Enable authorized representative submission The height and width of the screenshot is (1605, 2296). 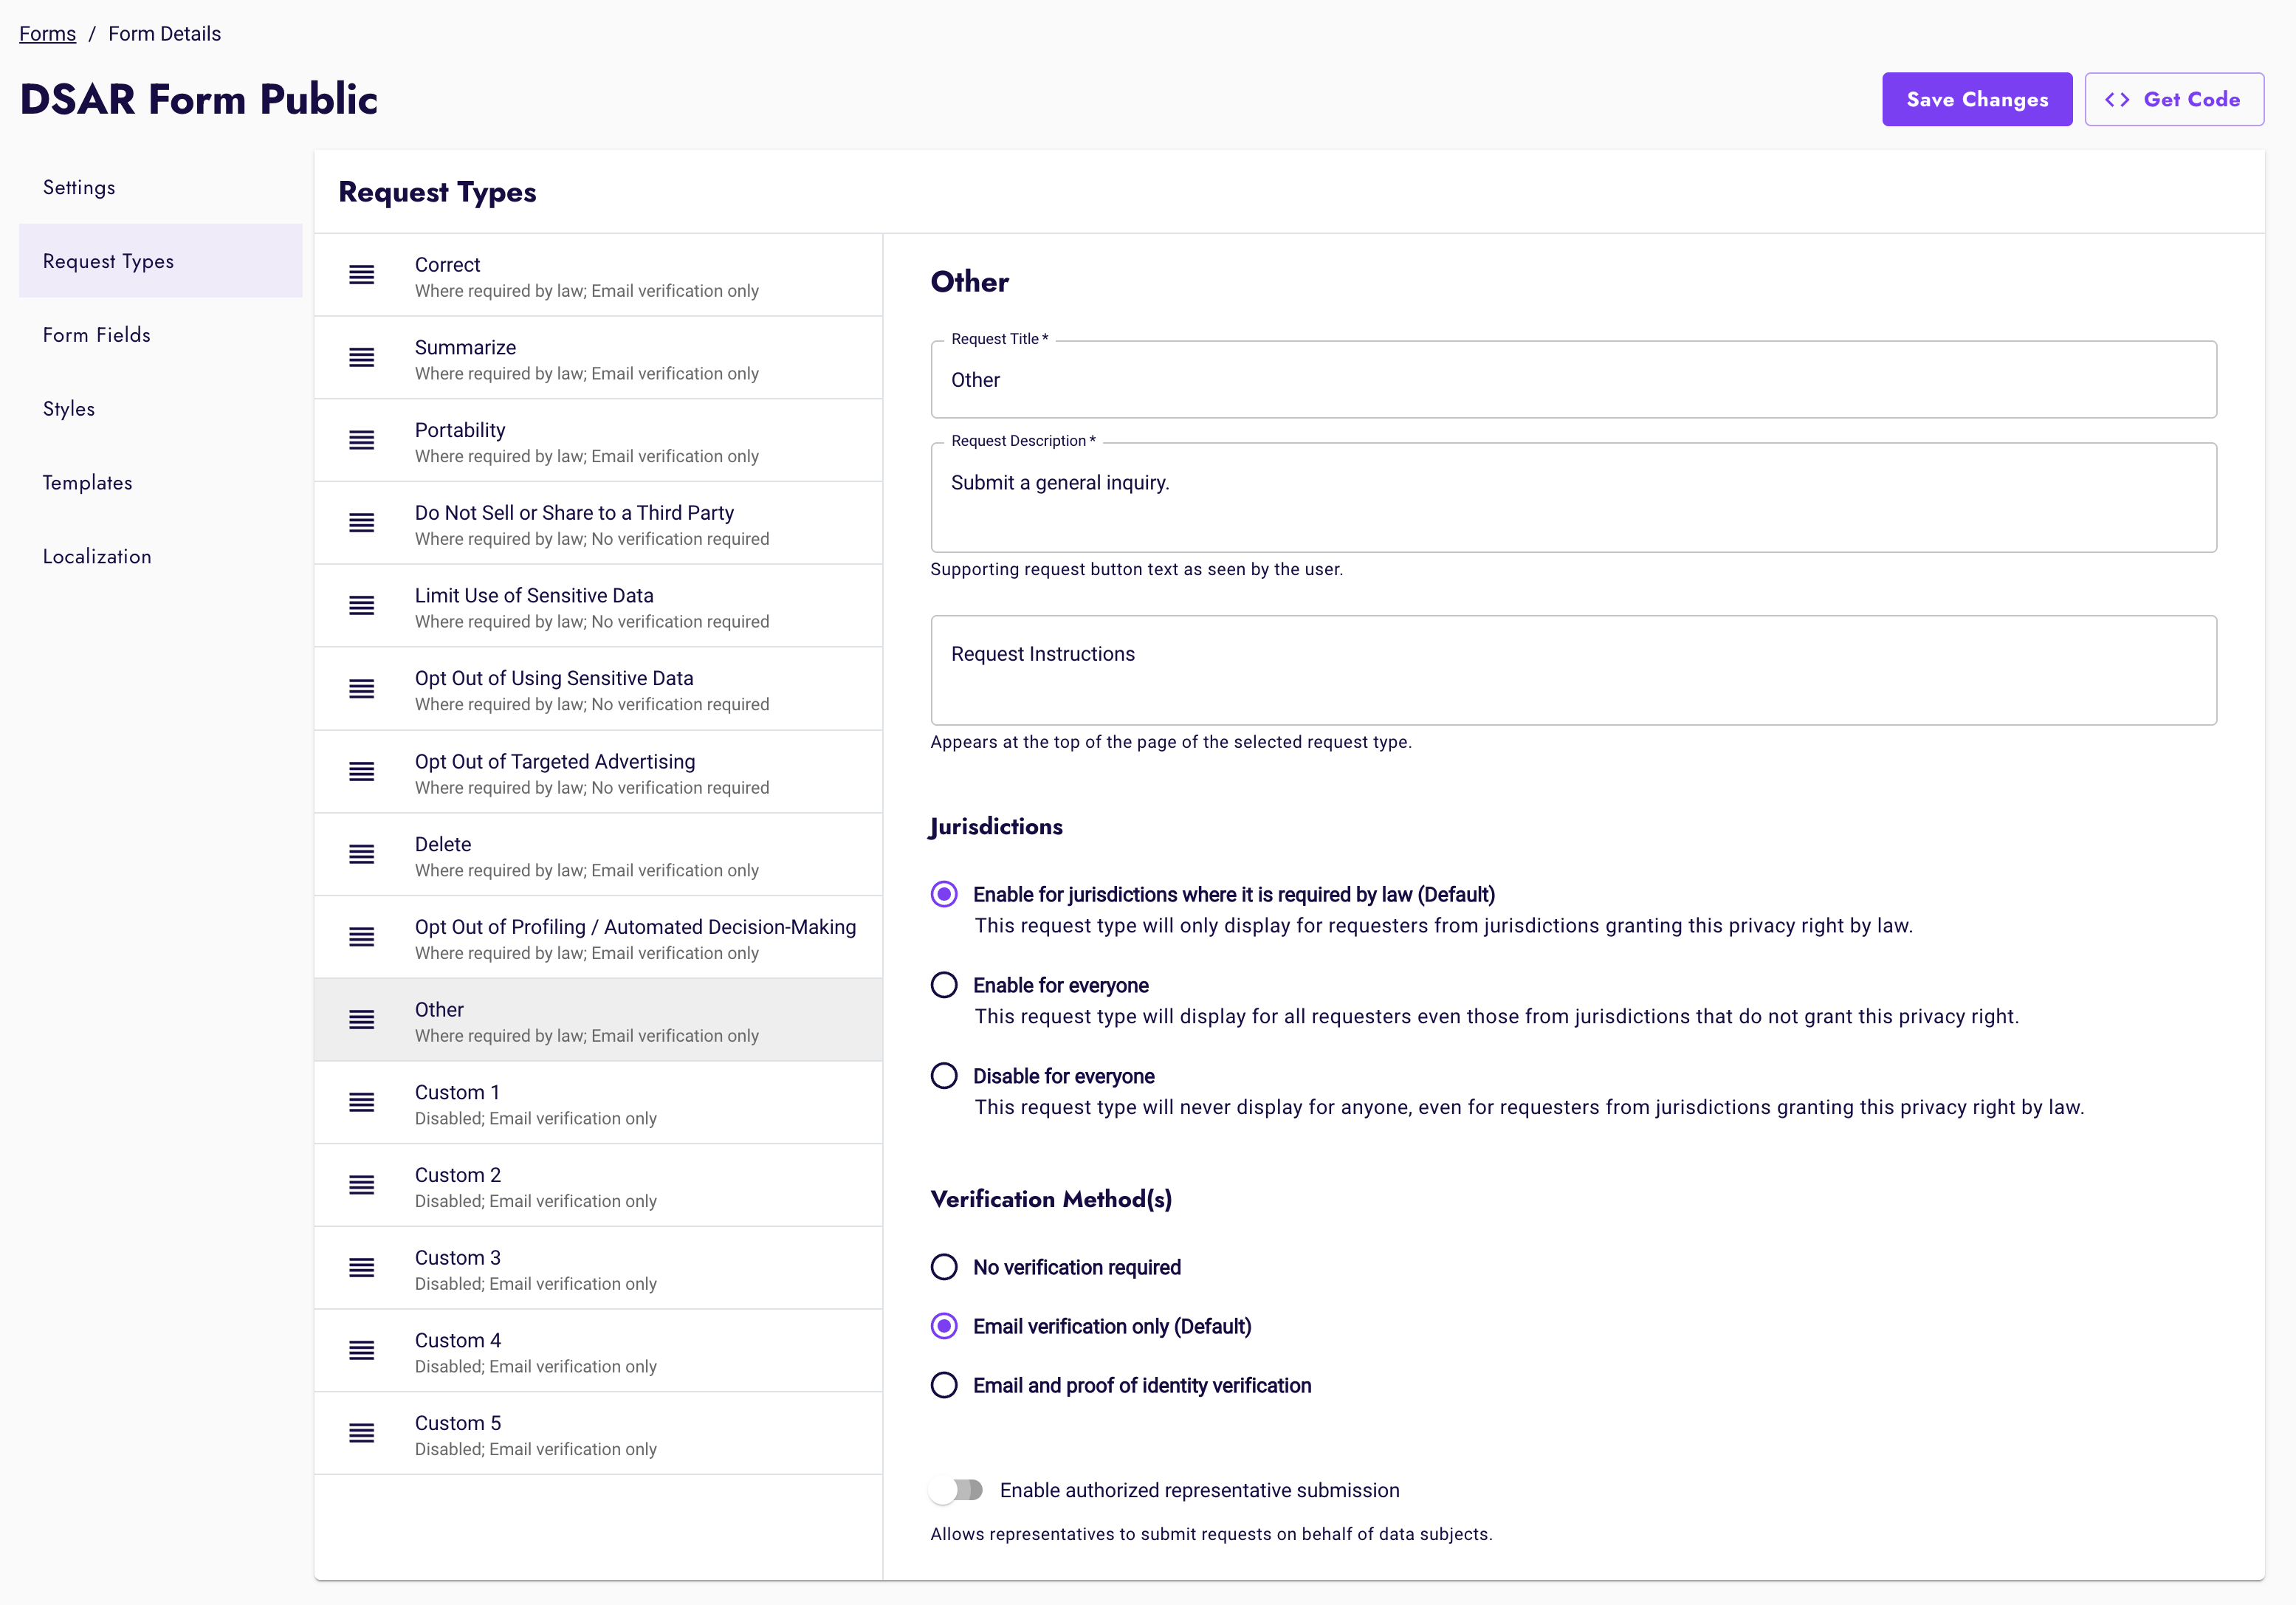click(x=956, y=1489)
